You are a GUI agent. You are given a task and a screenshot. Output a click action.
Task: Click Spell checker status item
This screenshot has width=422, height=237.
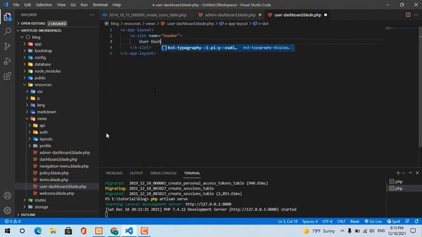394,221
